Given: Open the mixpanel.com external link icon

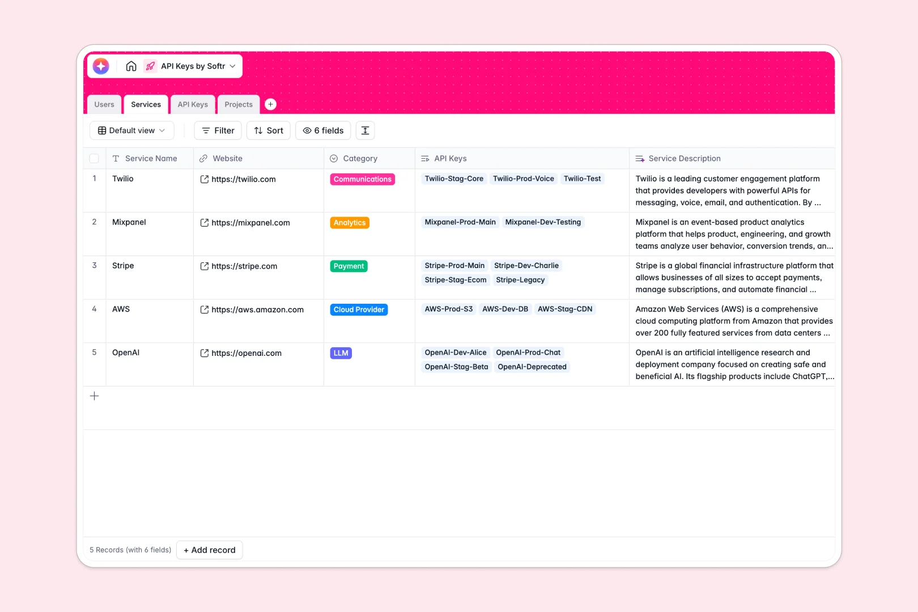Looking at the screenshot, I should (x=205, y=223).
